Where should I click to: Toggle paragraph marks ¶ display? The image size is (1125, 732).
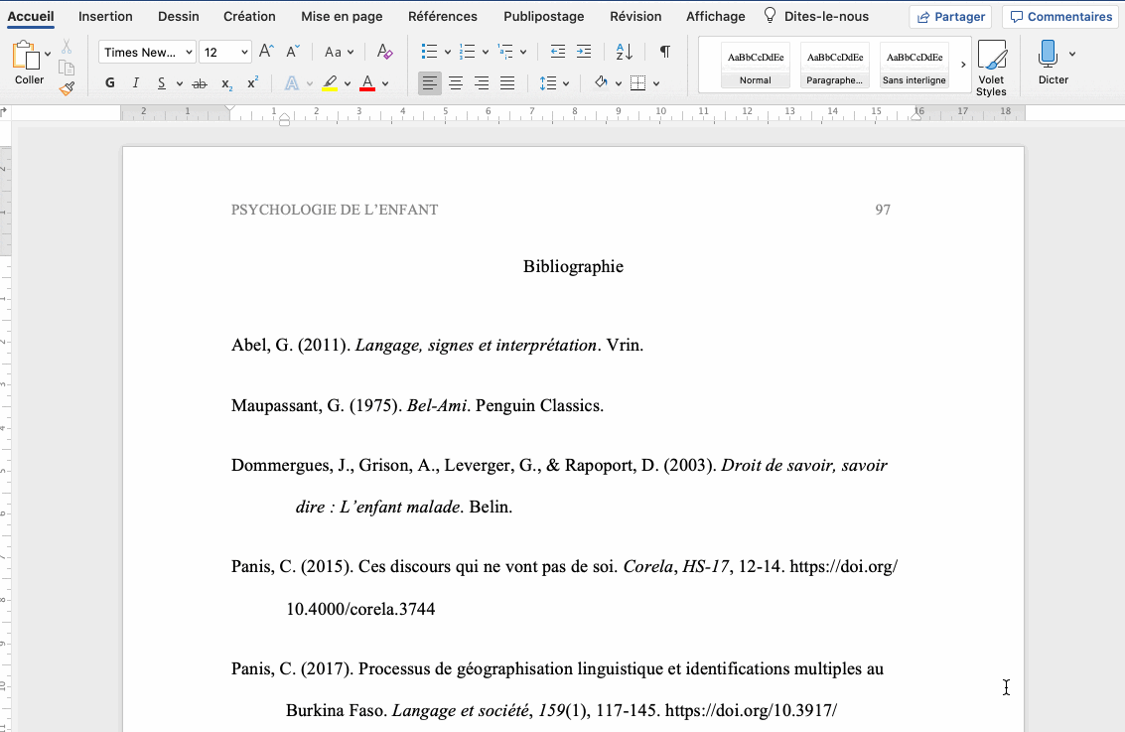(x=665, y=52)
